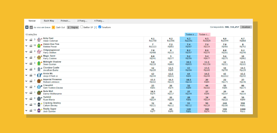The image size is (277, 133).
Task: Click the 18.5 back cell for Imperial Presence
Action: click(x=188, y=81)
